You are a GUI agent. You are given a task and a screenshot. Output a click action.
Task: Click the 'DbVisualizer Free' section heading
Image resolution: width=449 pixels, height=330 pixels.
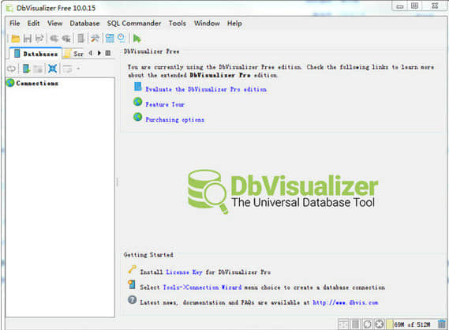(152, 51)
